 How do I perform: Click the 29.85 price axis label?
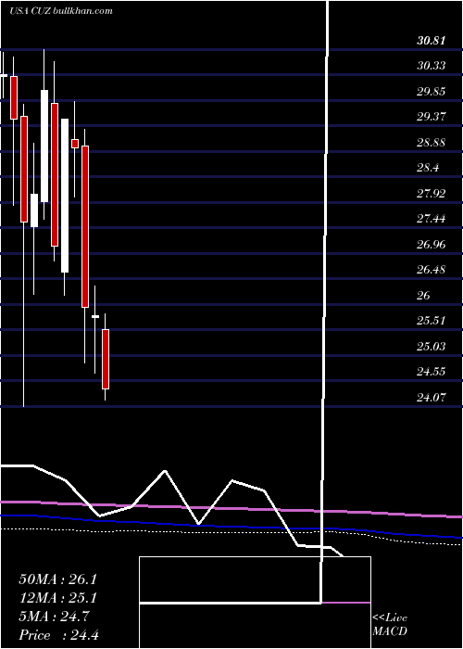(432, 91)
